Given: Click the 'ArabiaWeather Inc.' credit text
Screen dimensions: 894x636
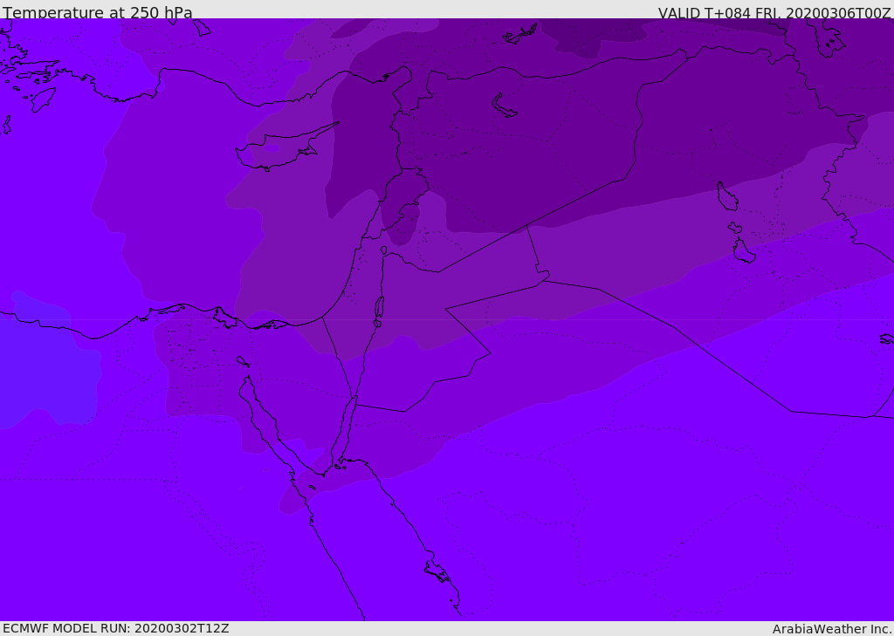Looking at the screenshot, I should coord(832,629).
